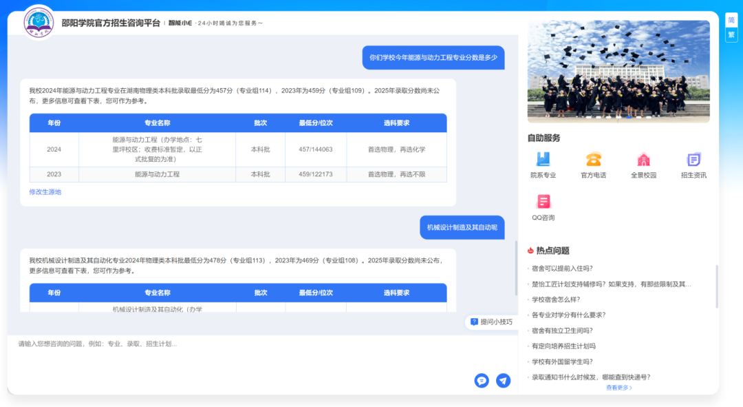Open the 全景校园 campus icon
The image size is (743, 407).
click(643, 160)
